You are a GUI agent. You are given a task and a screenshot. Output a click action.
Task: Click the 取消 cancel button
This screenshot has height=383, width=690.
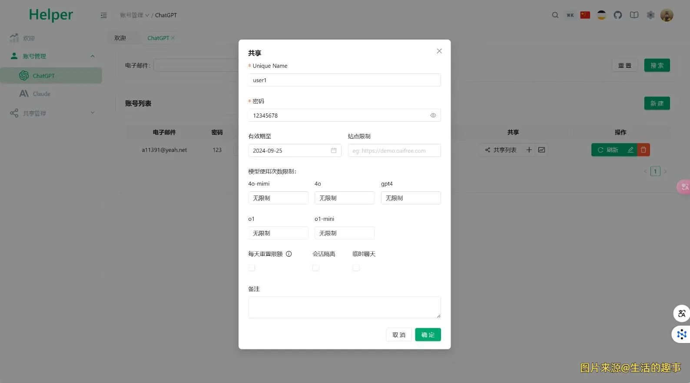[x=398, y=335]
